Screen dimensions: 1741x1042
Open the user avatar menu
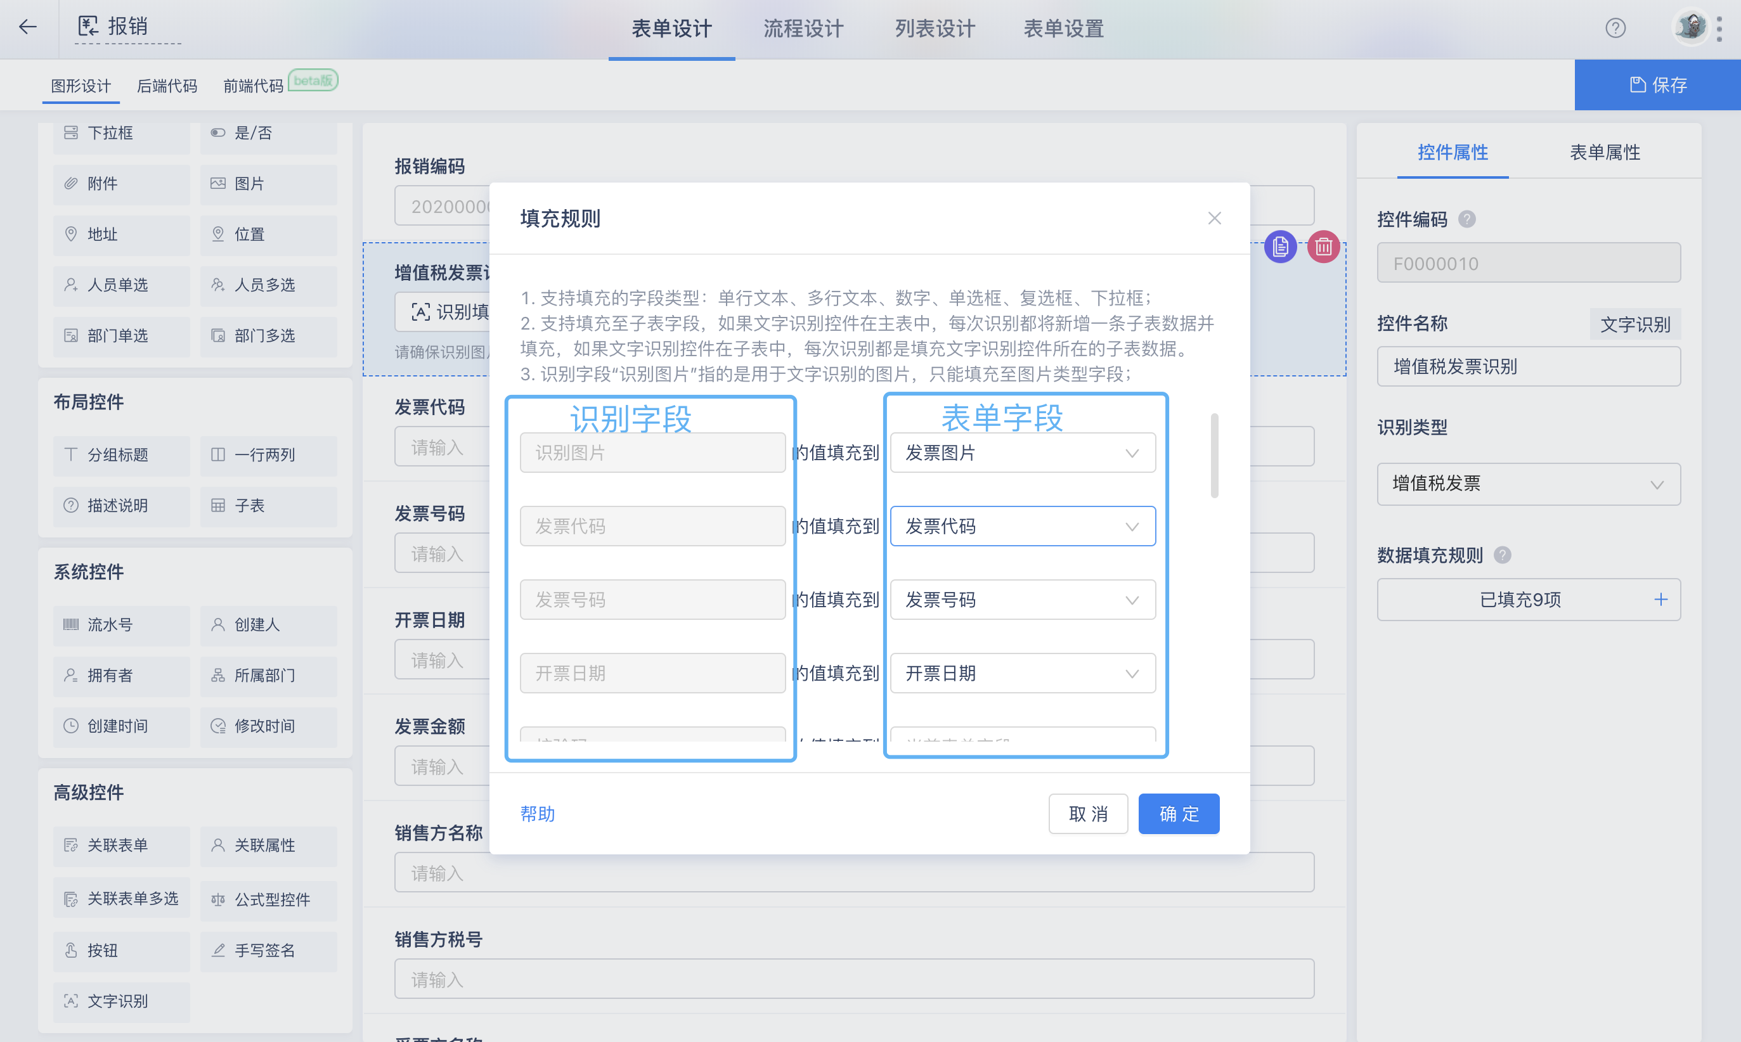tap(1691, 28)
